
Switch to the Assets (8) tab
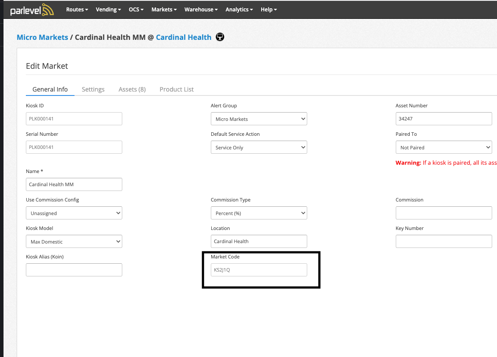coord(132,89)
